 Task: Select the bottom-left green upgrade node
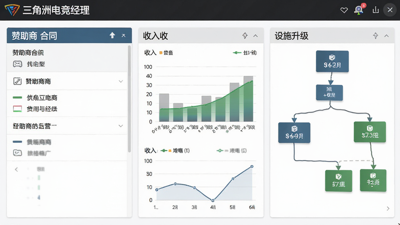tap(339, 181)
